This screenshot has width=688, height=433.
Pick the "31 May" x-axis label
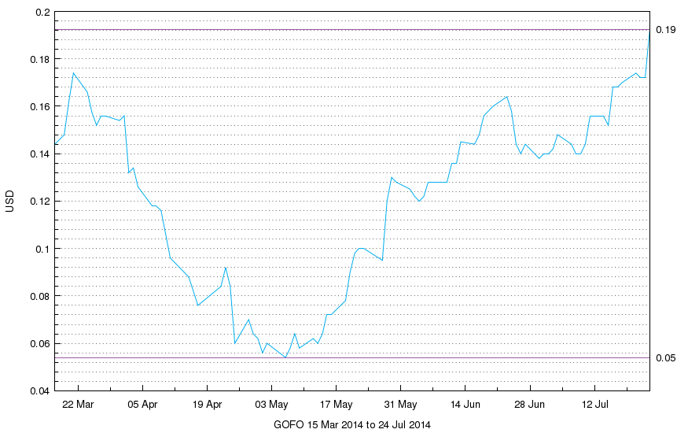point(400,405)
